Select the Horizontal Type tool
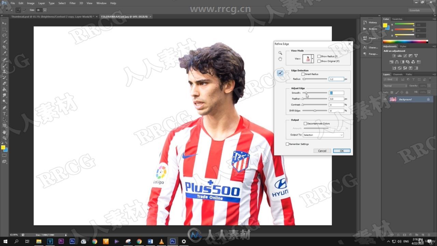 pyautogui.click(x=4, y=114)
